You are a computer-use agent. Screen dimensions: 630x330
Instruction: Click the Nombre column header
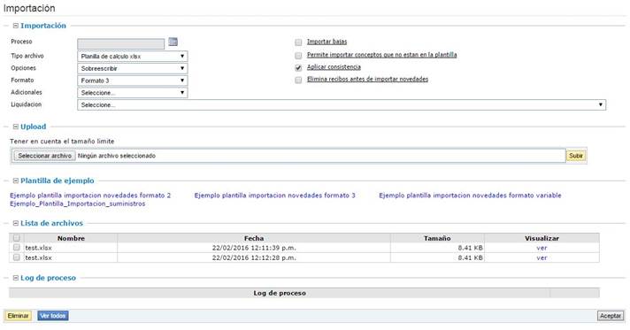71,238
